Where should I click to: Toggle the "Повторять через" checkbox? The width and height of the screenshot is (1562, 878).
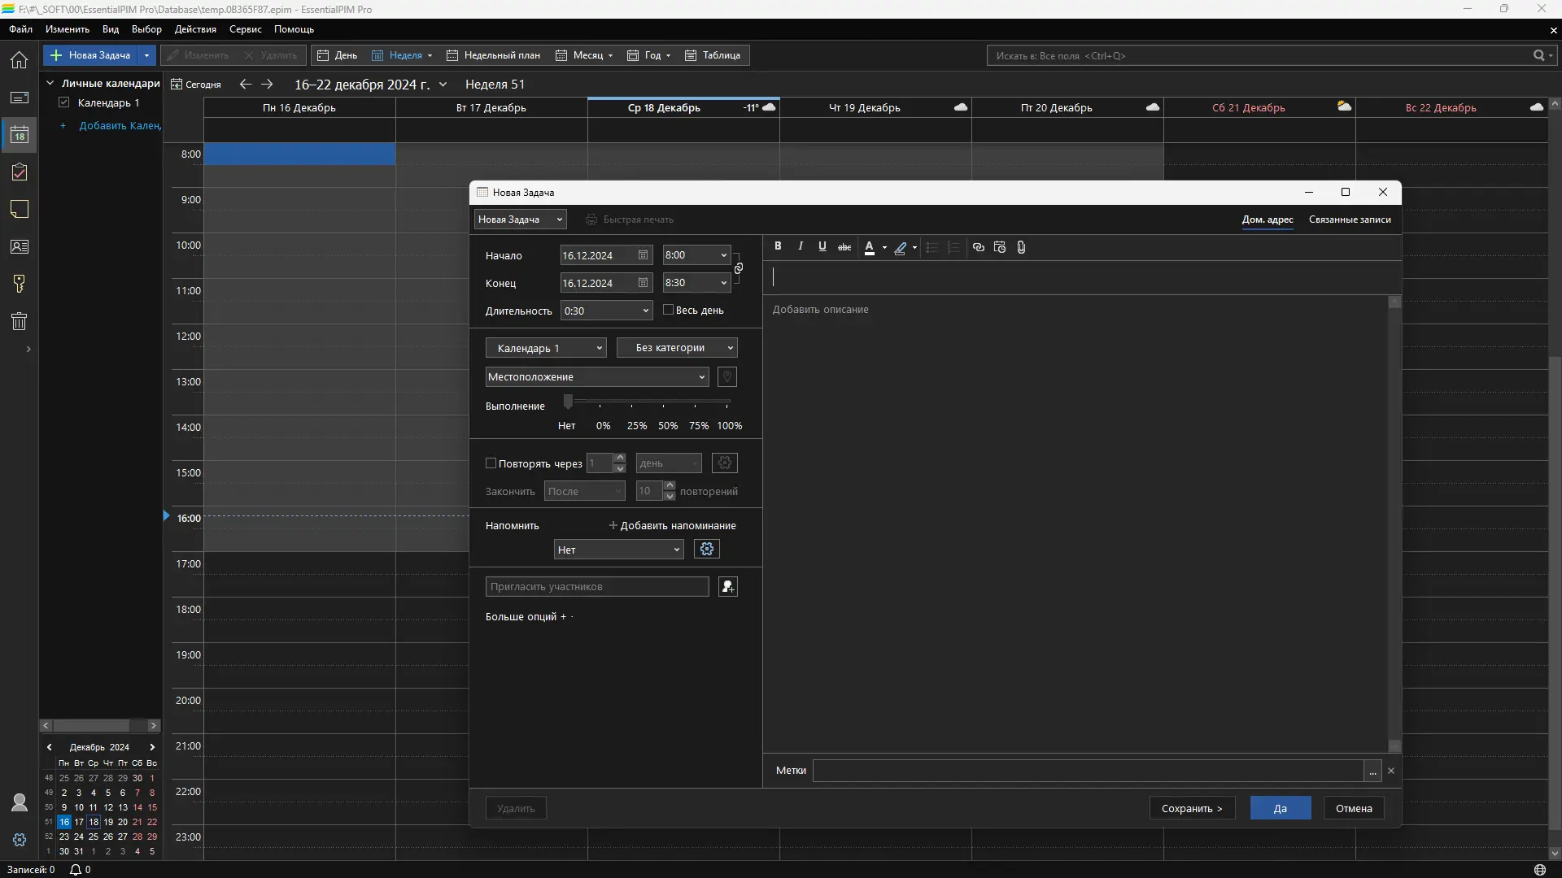491,463
